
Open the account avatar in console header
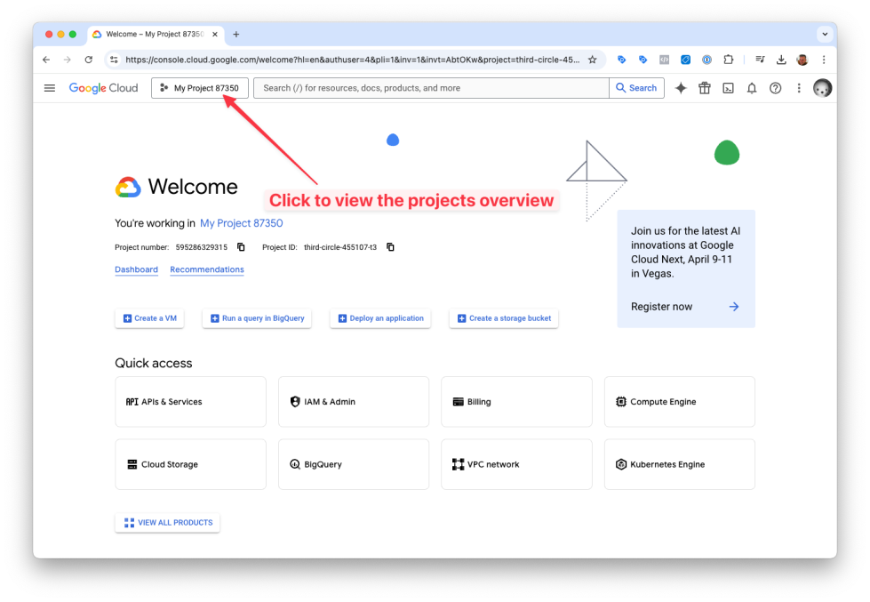(x=822, y=88)
